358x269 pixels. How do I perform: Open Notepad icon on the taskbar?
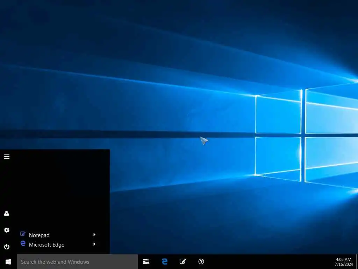click(182, 261)
